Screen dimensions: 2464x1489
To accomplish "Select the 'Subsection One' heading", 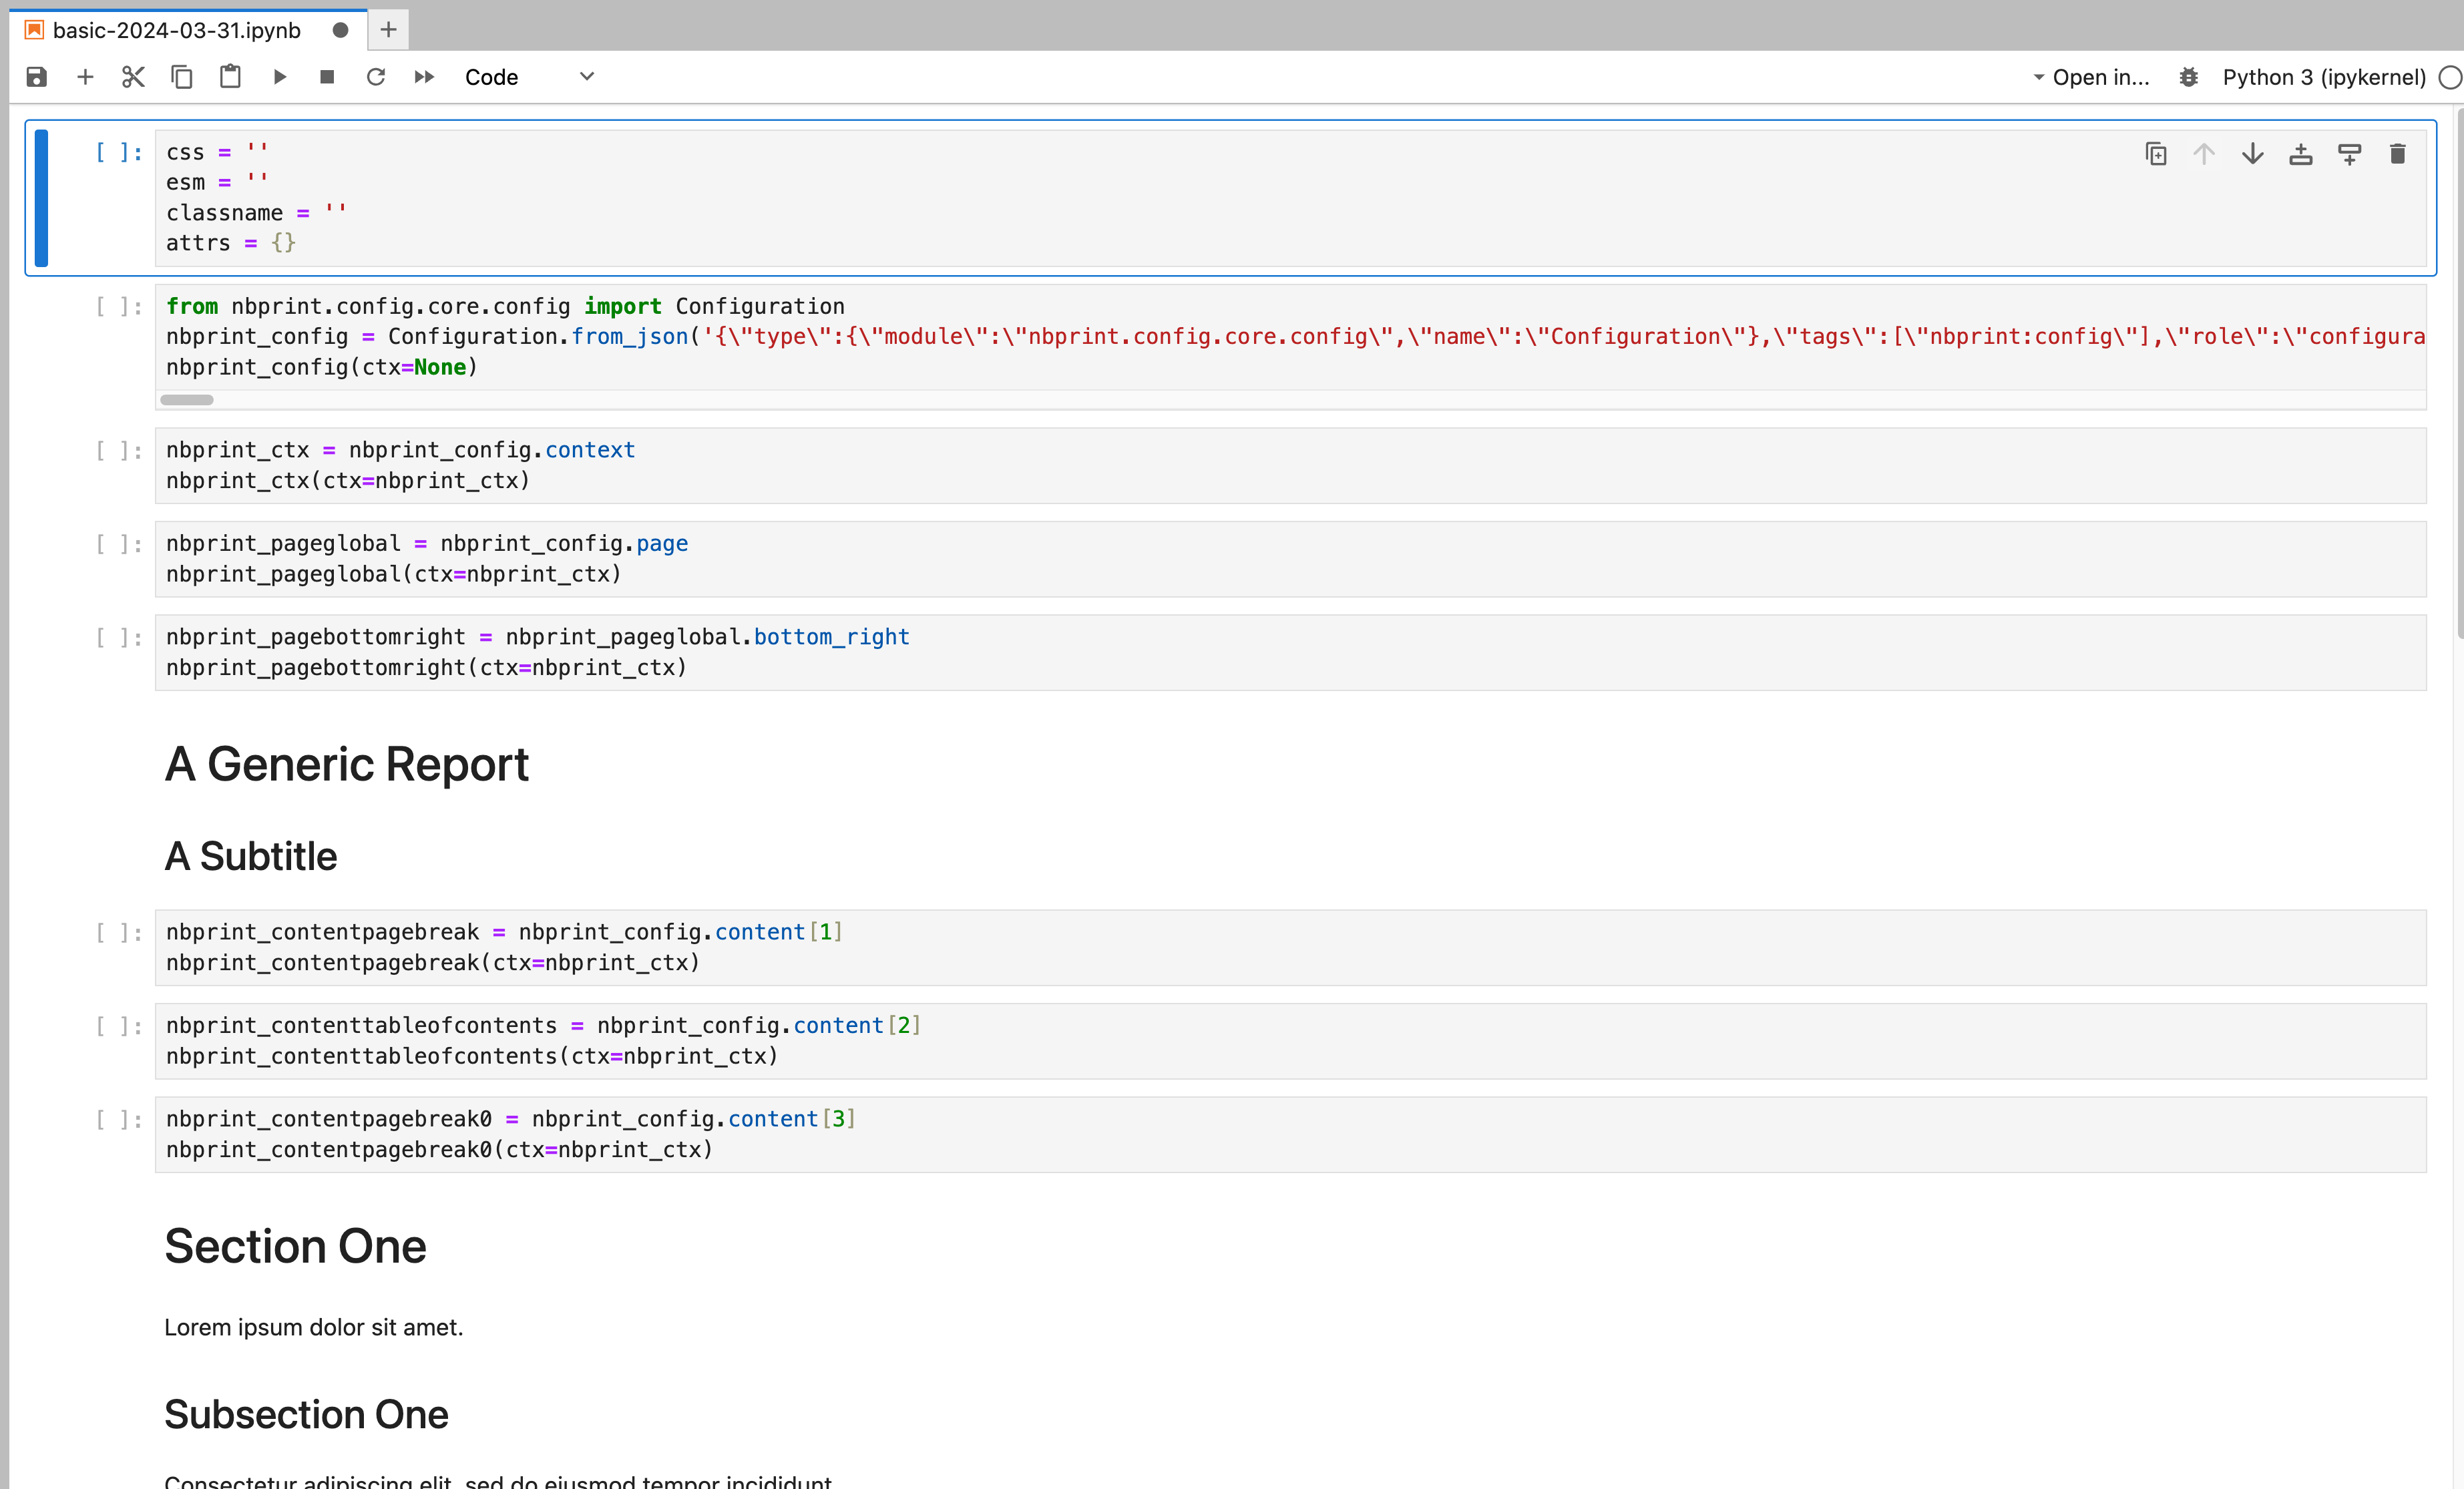I will click(306, 1414).
